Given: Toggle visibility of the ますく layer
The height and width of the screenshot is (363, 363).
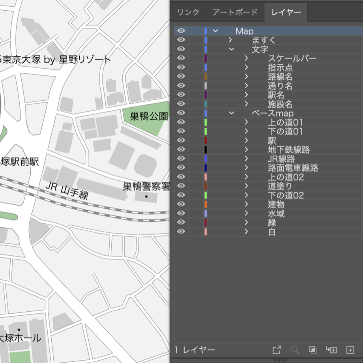Looking at the screenshot, I should (181, 40).
